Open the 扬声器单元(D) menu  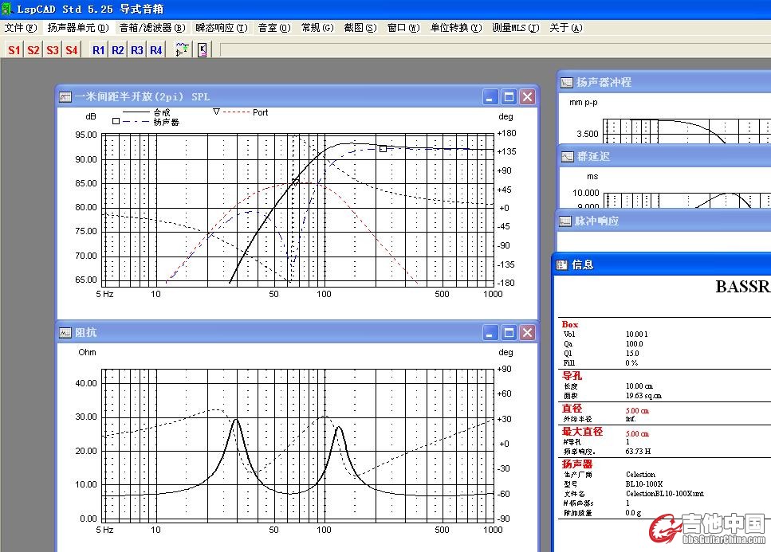pos(77,28)
